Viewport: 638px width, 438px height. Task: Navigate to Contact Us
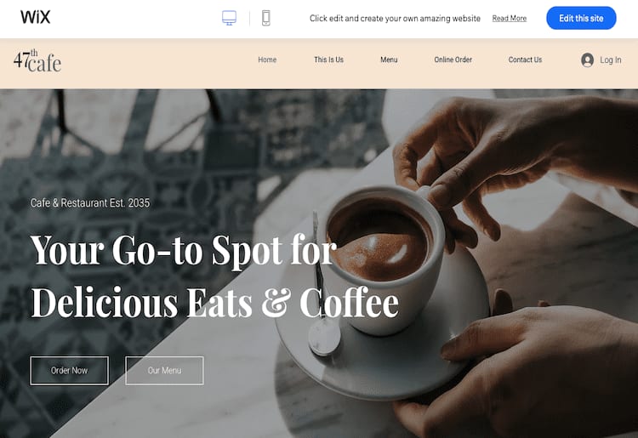[x=525, y=60]
